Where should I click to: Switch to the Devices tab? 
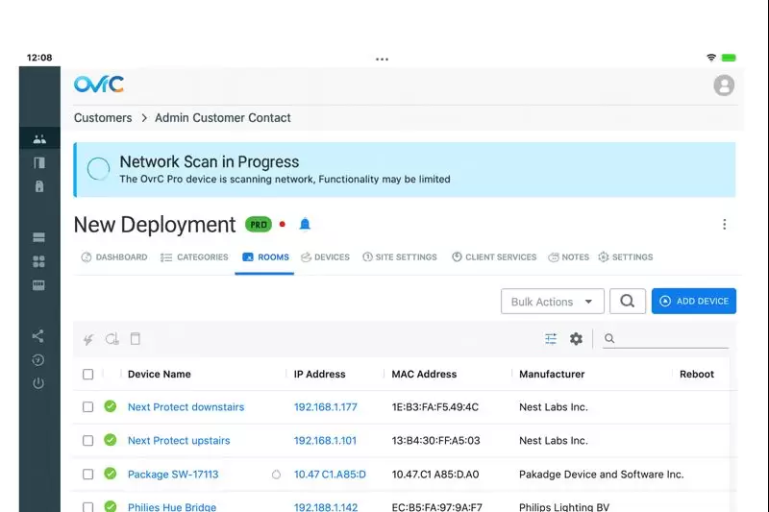click(325, 257)
